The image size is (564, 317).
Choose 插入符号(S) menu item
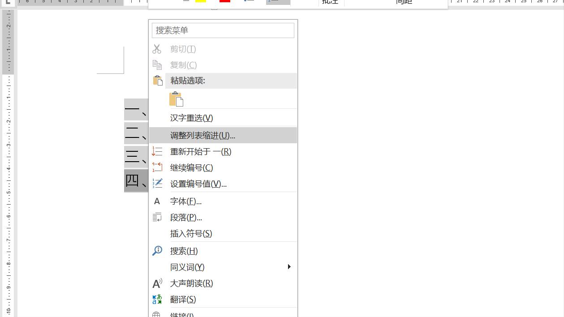tap(223, 233)
